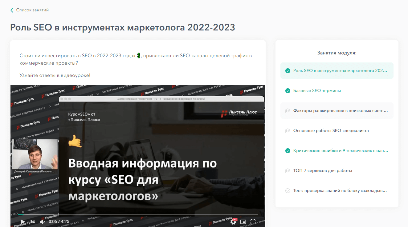408x227 pixels.
Task: Click grey check icon beside Тест item
Action: (288, 190)
